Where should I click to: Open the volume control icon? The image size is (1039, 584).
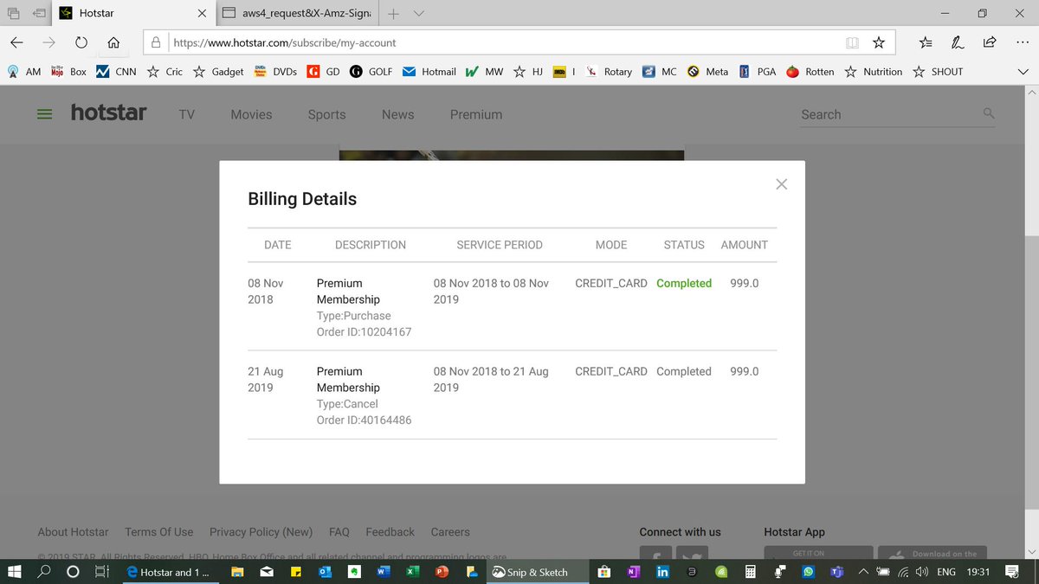tap(921, 572)
